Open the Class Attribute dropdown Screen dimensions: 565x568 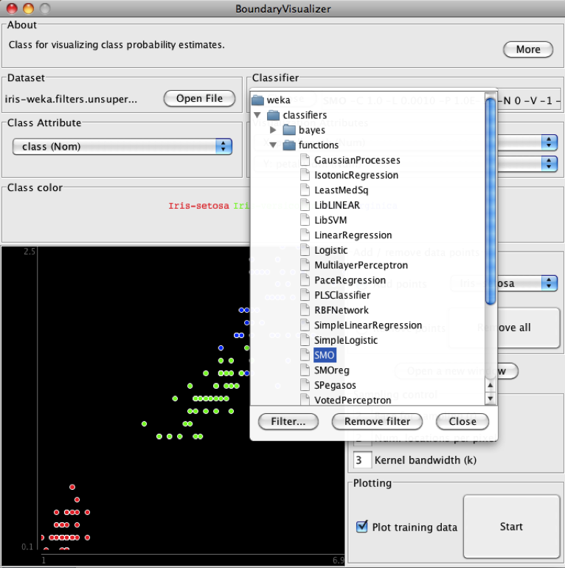click(122, 146)
